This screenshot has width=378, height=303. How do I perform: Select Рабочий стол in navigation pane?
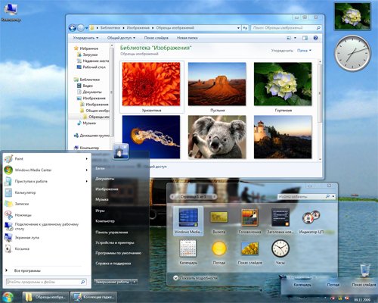point(91,67)
